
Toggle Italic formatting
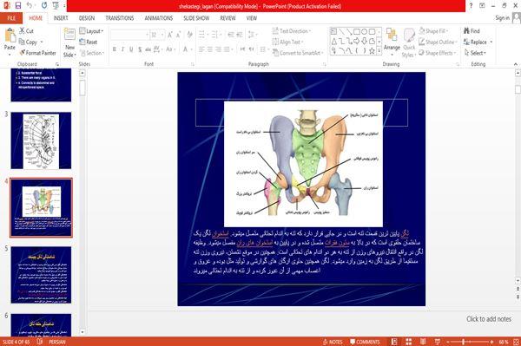122,49
